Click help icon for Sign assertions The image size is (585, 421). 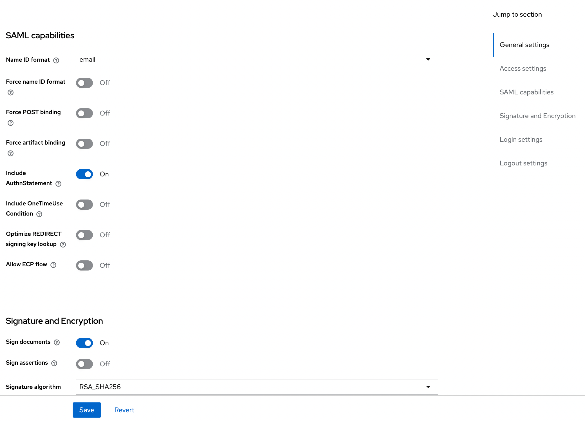click(54, 363)
